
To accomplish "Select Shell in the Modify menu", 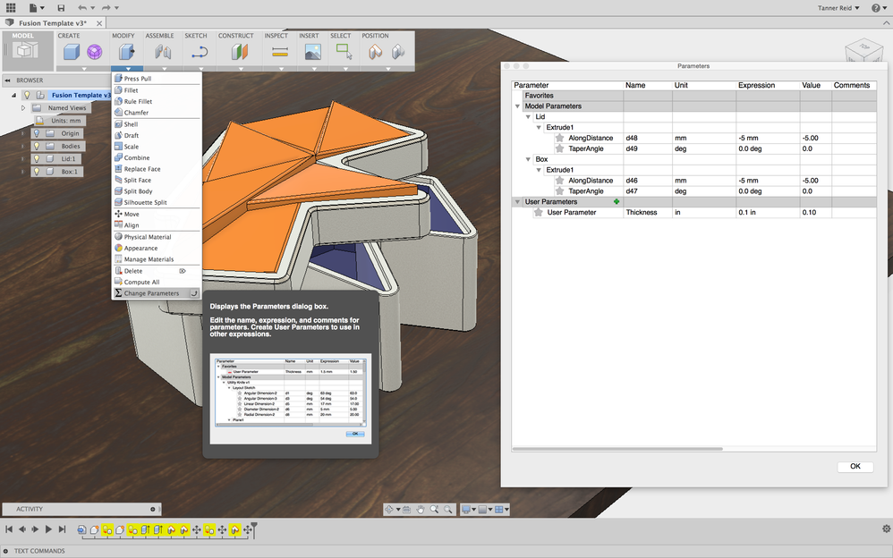I will [x=135, y=123].
